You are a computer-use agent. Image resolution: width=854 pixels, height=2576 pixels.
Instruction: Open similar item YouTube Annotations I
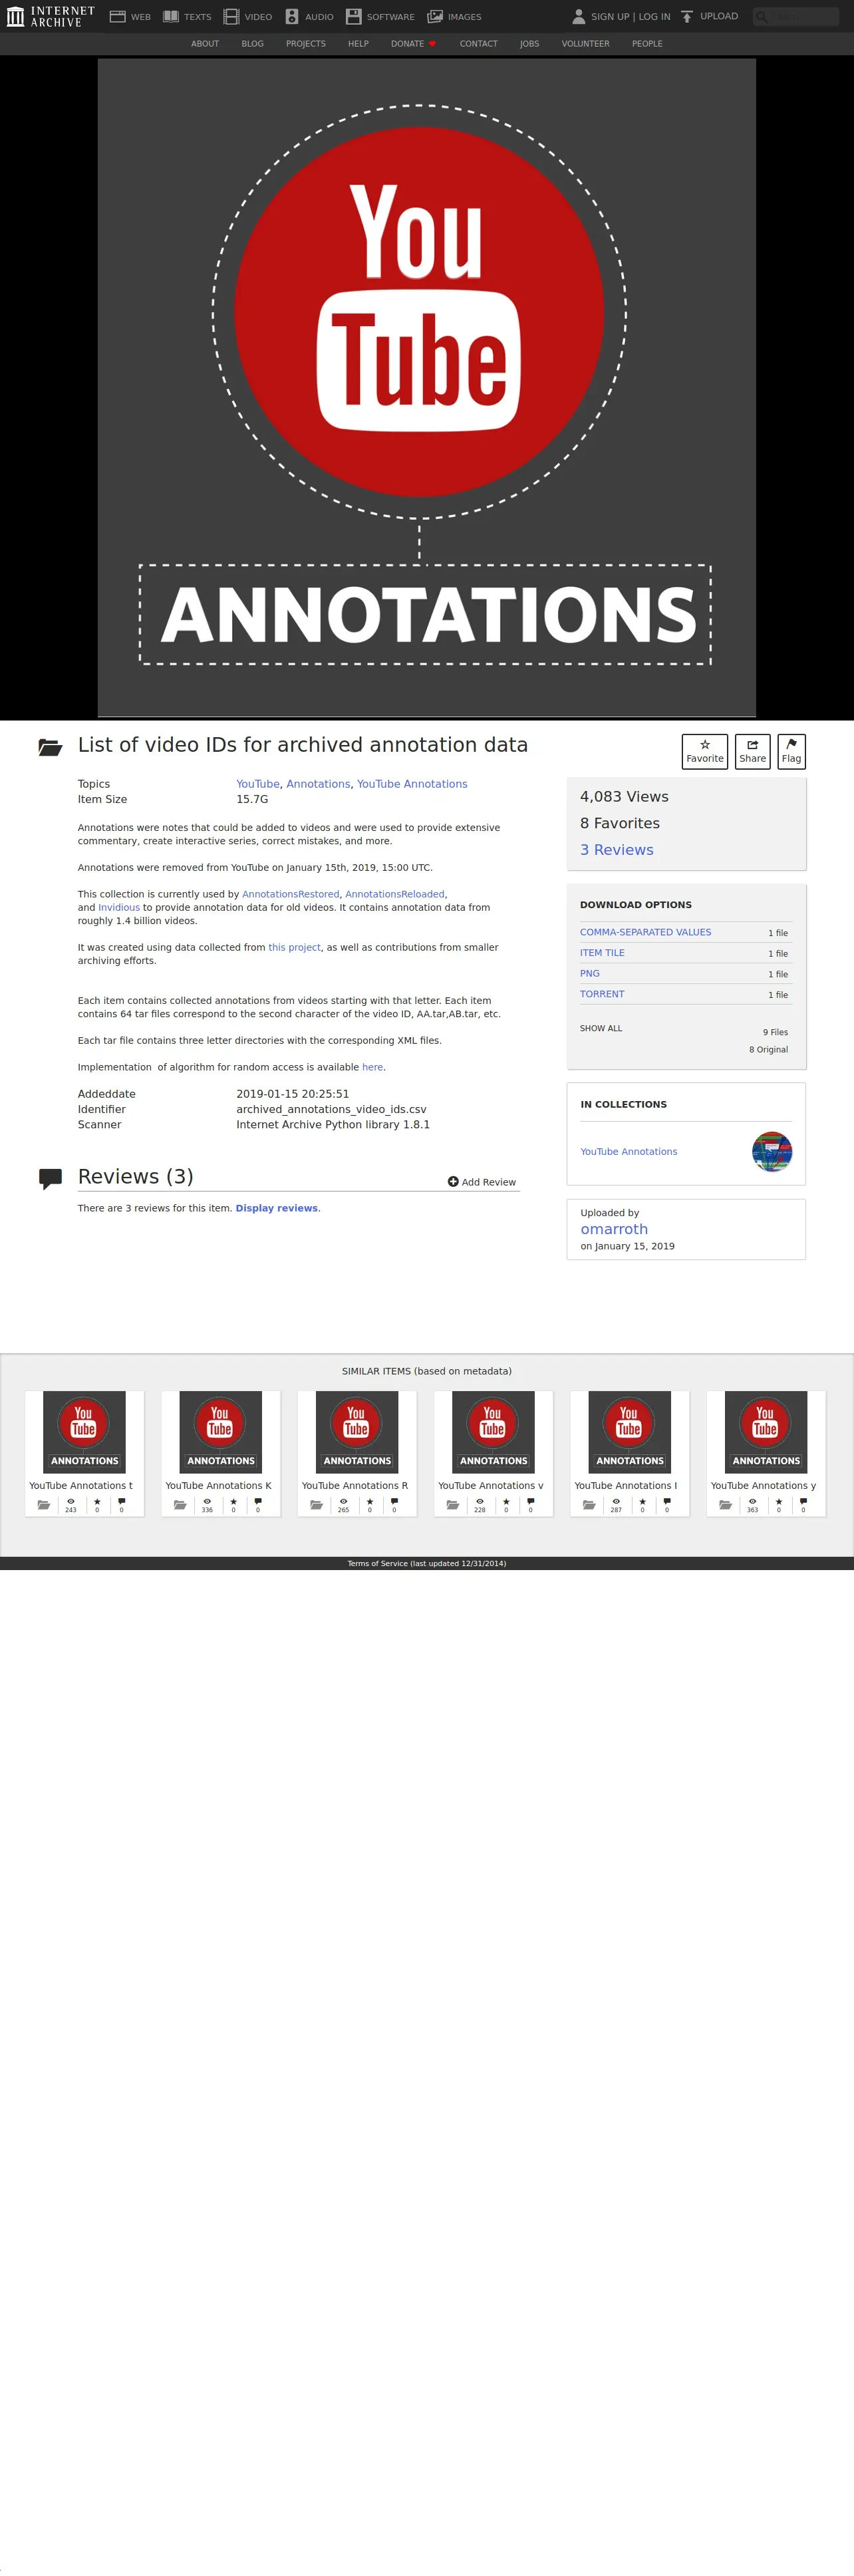[630, 1453]
